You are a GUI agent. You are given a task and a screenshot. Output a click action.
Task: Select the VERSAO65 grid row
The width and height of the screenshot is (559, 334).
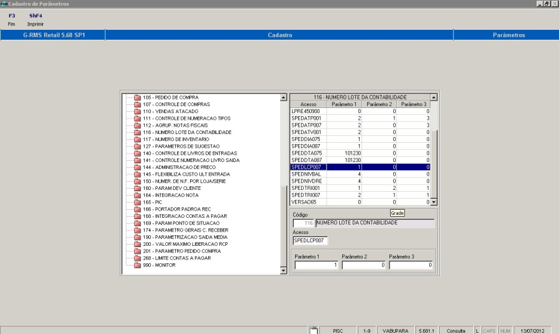click(360, 202)
